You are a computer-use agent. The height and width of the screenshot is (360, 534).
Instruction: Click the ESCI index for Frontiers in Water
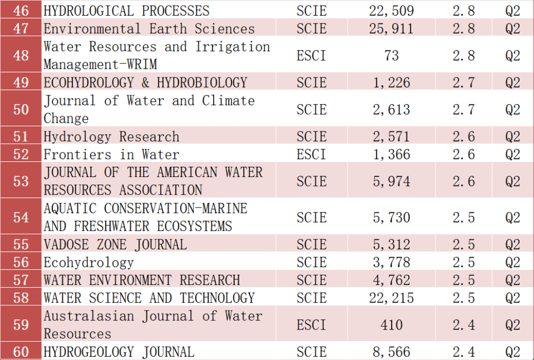(311, 154)
